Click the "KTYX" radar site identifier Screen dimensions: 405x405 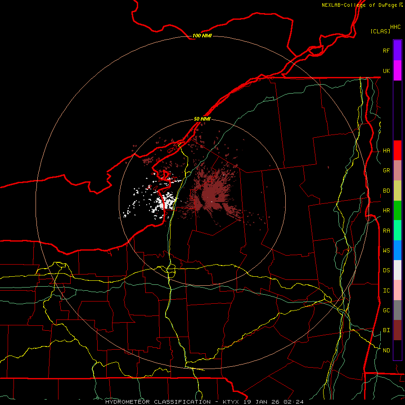pyautogui.click(x=232, y=402)
